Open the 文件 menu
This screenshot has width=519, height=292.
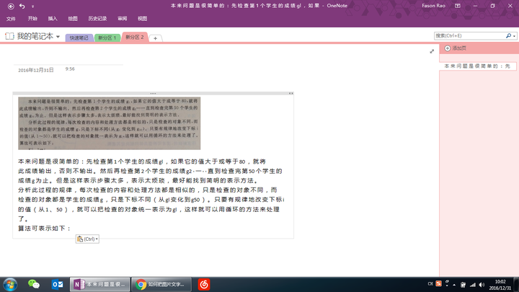[11, 19]
